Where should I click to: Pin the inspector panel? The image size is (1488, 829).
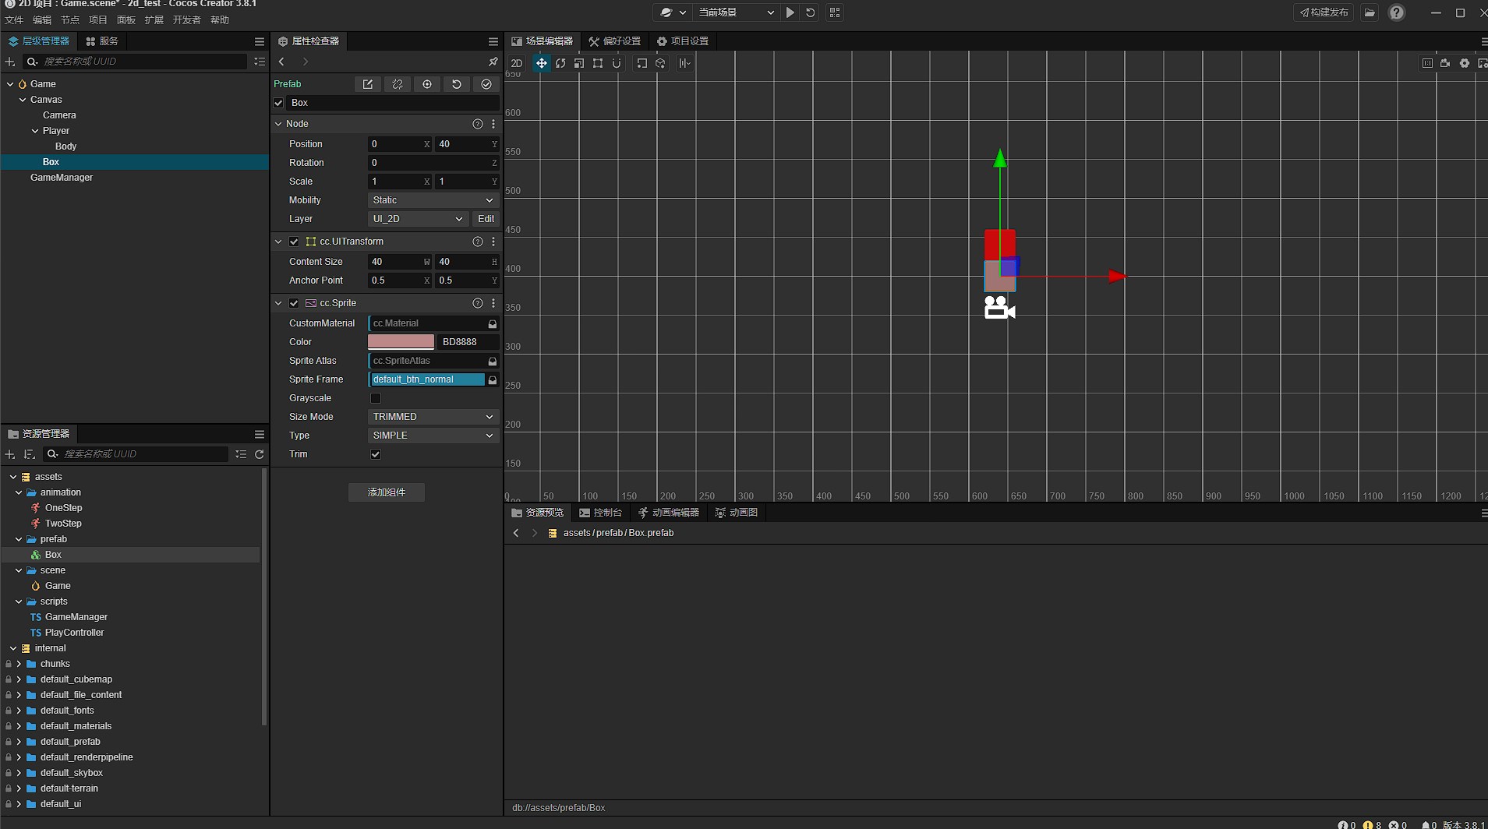pos(493,62)
